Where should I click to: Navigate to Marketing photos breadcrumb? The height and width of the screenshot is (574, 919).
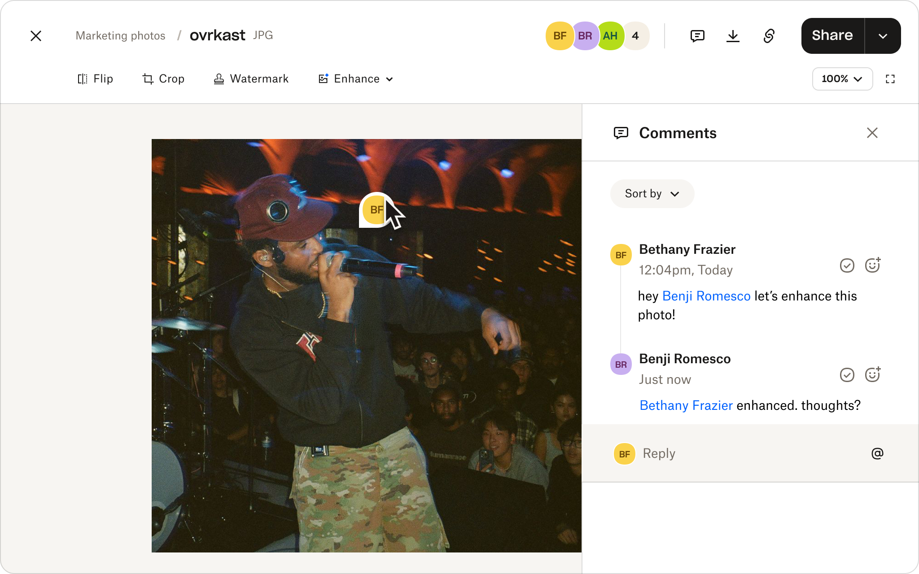(x=120, y=35)
